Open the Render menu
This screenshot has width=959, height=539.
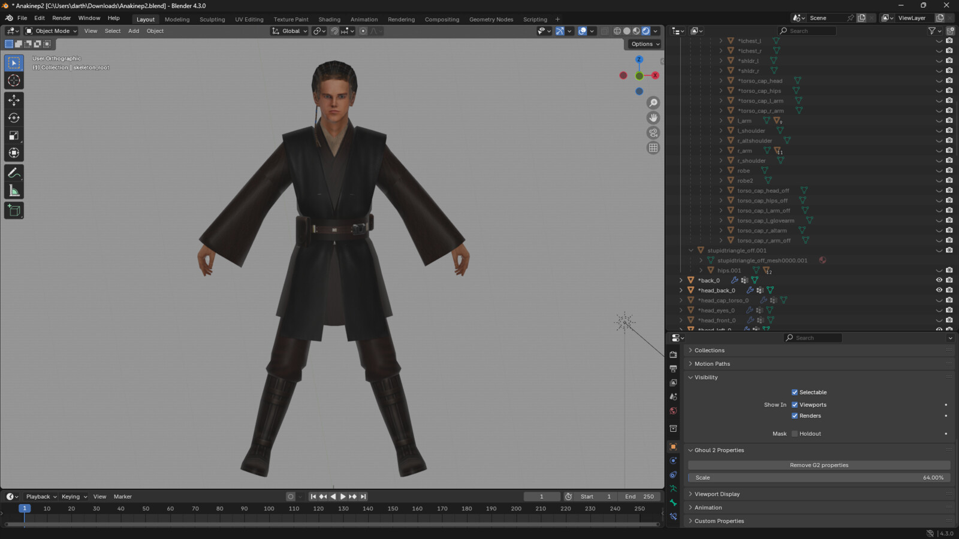[61, 18]
